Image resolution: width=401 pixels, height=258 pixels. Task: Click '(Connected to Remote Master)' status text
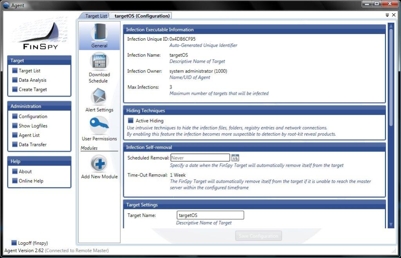tap(77, 251)
